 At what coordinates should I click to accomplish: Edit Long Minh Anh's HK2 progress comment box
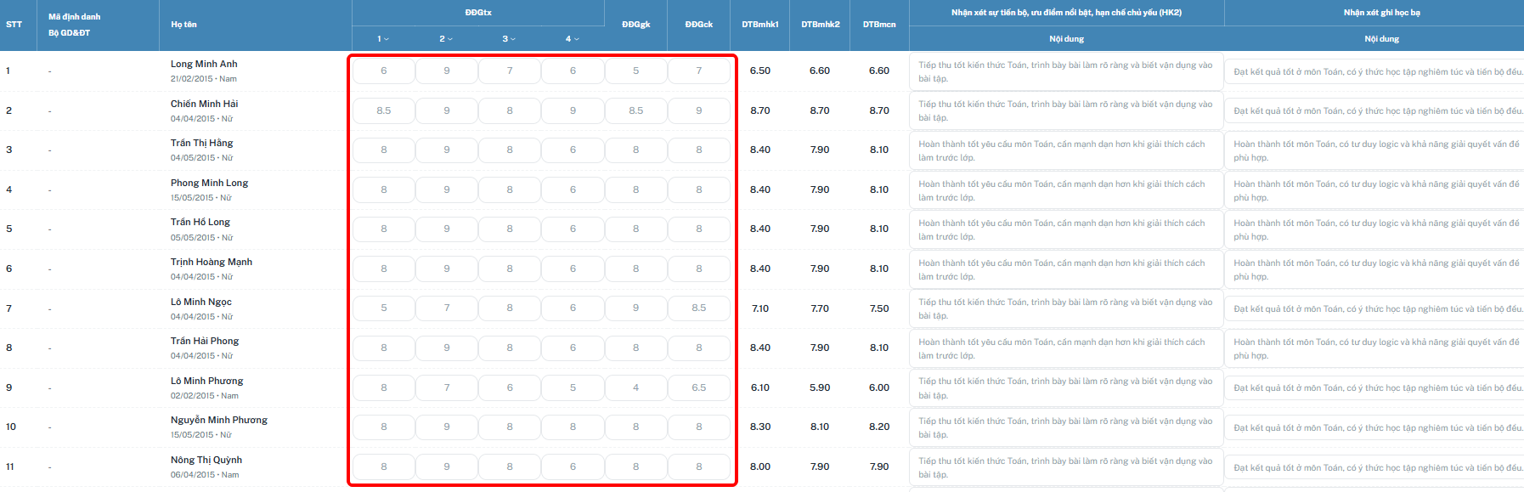1066,71
